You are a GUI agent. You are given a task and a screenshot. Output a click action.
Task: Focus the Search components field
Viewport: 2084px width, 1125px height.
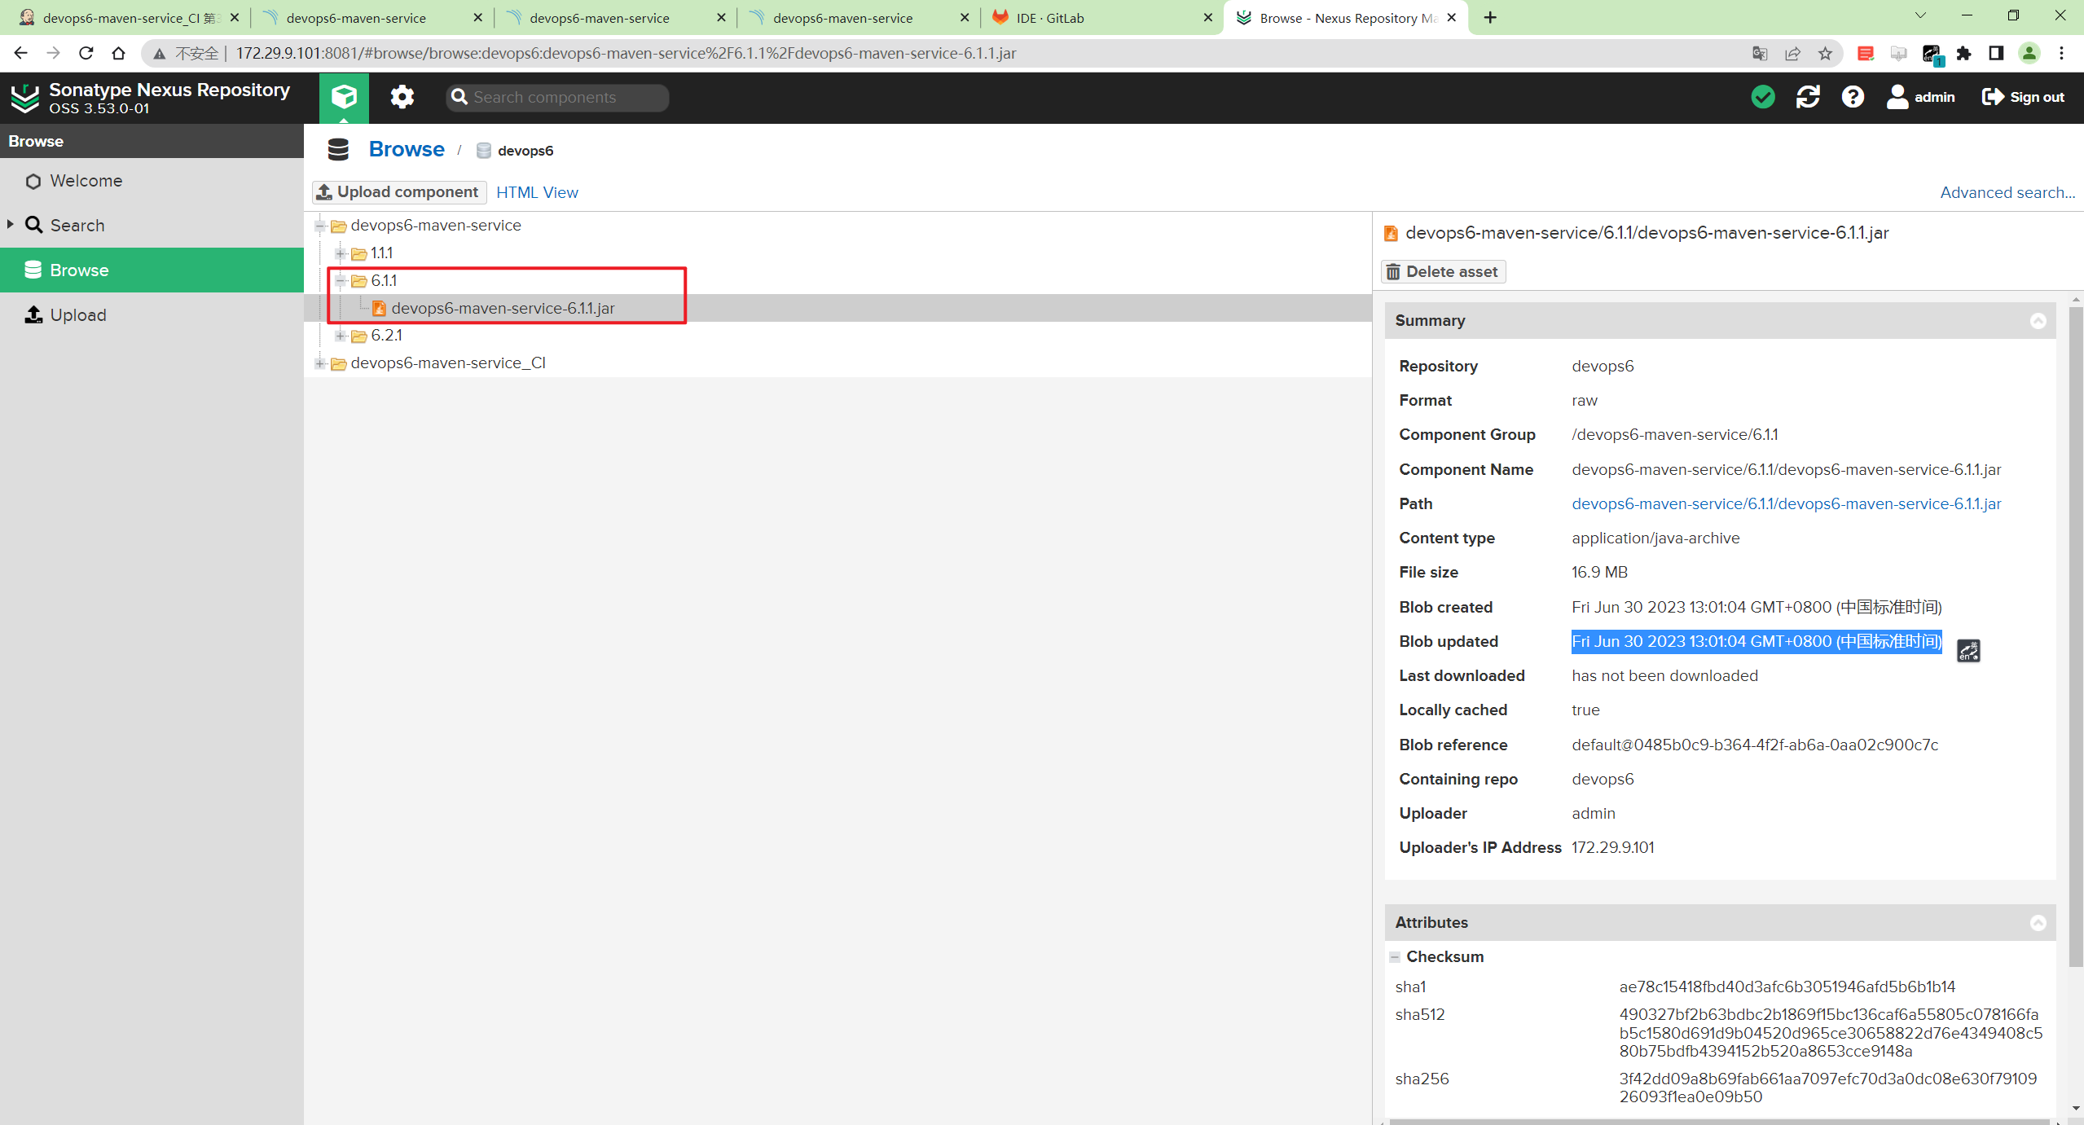pyautogui.click(x=557, y=97)
